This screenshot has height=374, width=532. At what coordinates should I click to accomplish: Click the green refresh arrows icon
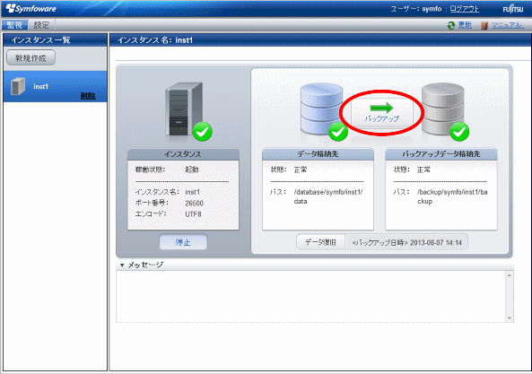pyautogui.click(x=451, y=25)
